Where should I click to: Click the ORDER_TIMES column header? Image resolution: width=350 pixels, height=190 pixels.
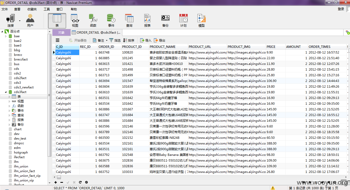pos(327,47)
